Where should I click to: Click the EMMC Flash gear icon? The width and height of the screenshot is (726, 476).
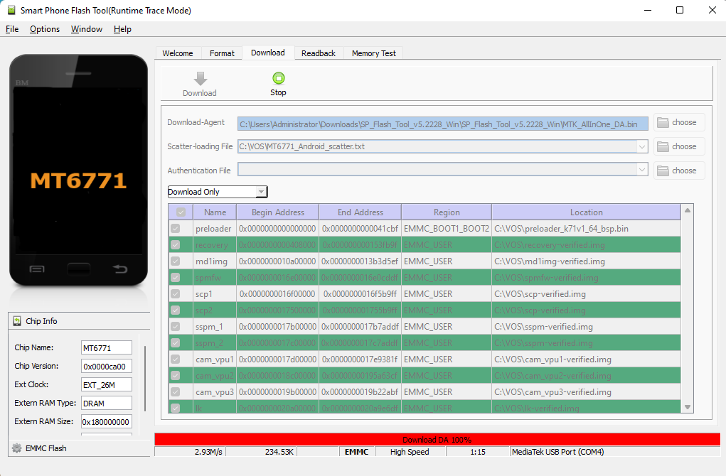coord(16,448)
